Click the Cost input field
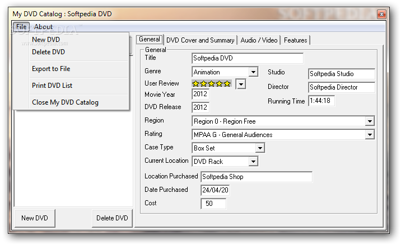The height and width of the screenshot is (245, 401). pos(213,204)
